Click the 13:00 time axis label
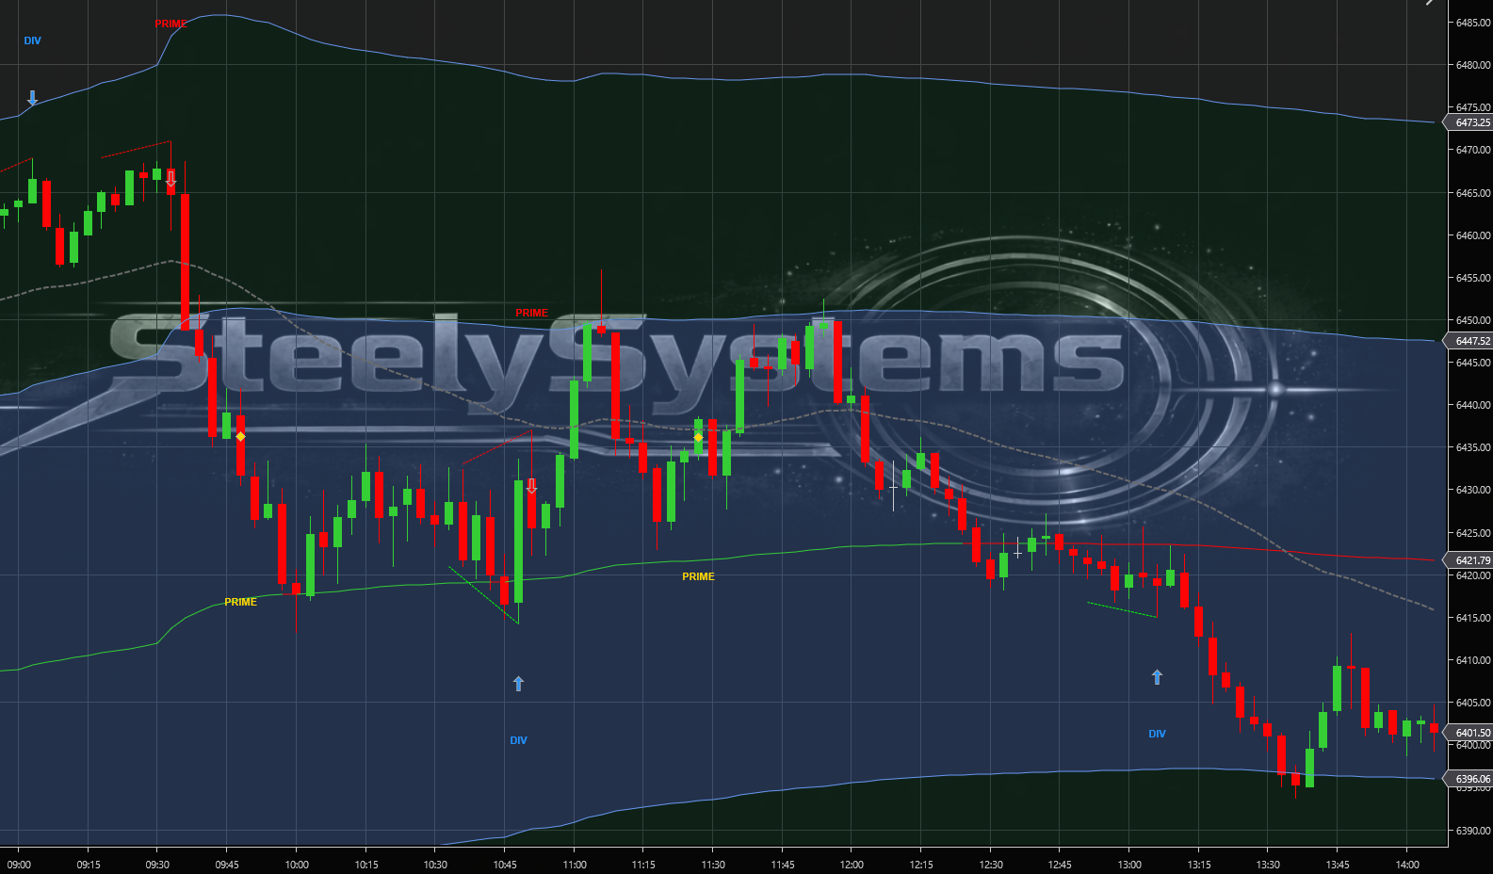This screenshot has width=1493, height=874. pos(1129,865)
